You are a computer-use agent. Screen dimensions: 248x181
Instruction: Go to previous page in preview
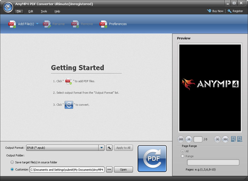[189, 139]
